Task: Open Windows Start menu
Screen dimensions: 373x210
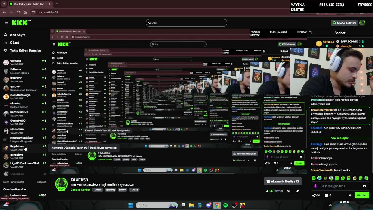Action: click(x=131, y=205)
